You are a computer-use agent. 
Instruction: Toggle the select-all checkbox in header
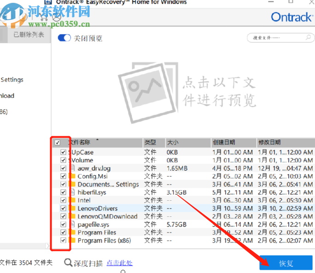(x=58, y=142)
